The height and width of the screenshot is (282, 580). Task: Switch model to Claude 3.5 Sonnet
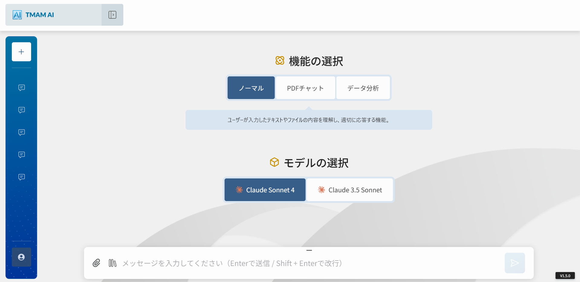point(350,190)
